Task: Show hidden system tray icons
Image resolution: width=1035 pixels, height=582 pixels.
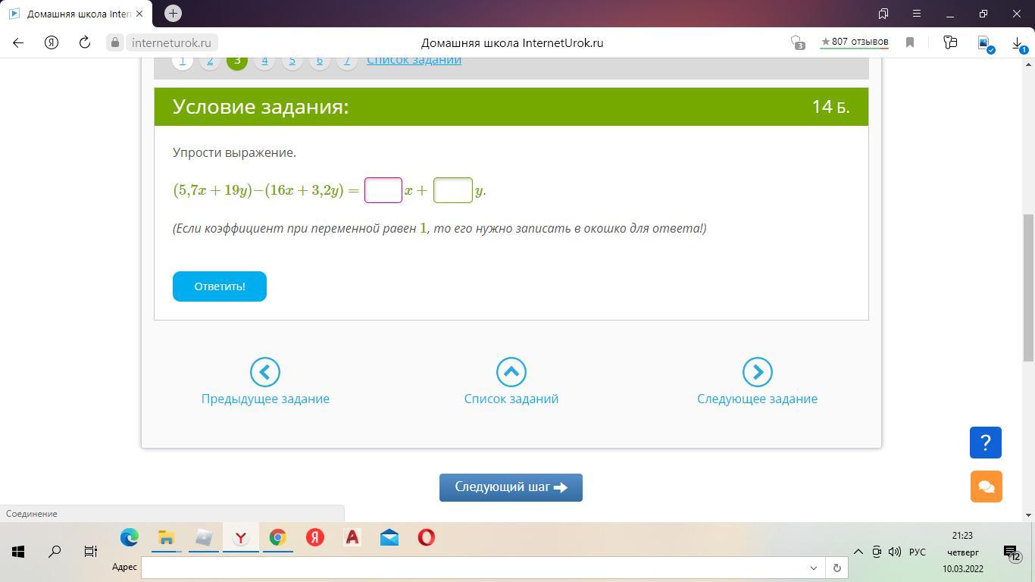Action: pos(858,552)
